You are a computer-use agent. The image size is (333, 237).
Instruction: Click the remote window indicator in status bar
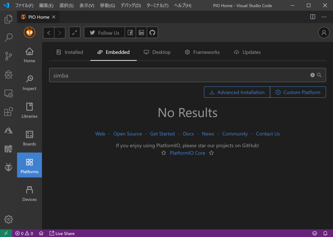(x=6, y=233)
